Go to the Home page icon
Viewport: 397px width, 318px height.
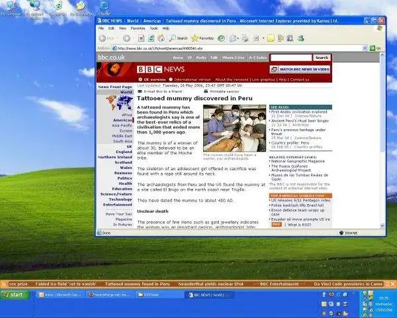click(161, 38)
